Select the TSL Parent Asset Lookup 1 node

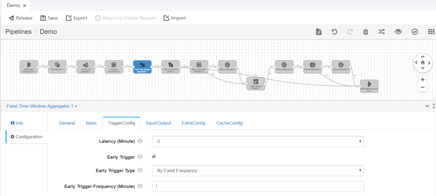pyautogui.click(x=171, y=67)
